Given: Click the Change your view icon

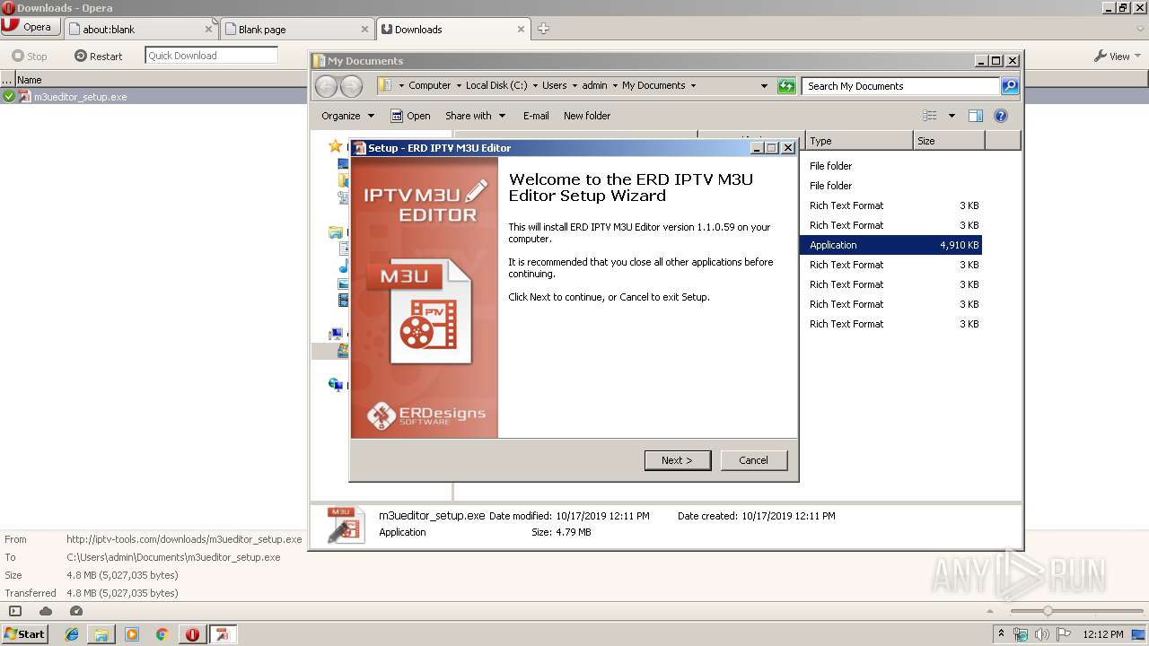Looking at the screenshot, I should click(x=930, y=116).
